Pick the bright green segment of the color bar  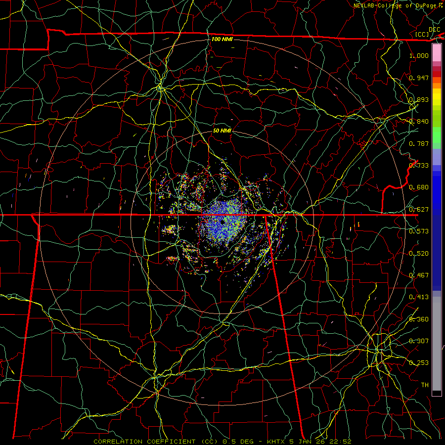click(x=437, y=135)
